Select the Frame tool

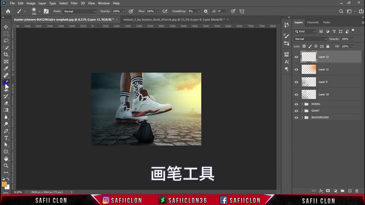pos(6,62)
